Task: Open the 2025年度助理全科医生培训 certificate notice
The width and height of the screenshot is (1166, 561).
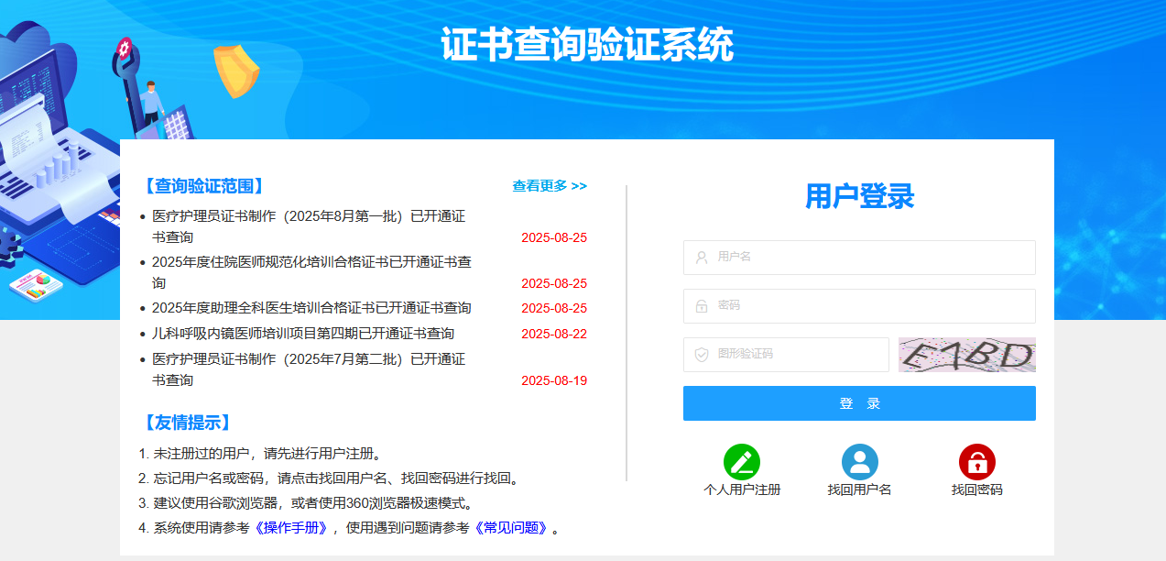Action: pyautogui.click(x=311, y=308)
